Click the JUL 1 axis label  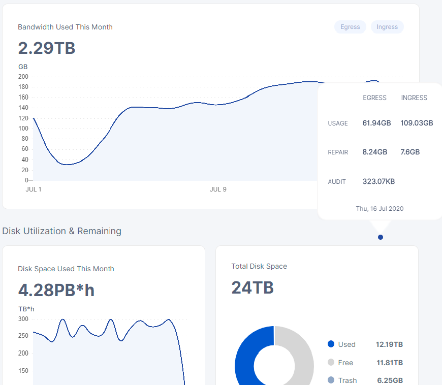34,189
